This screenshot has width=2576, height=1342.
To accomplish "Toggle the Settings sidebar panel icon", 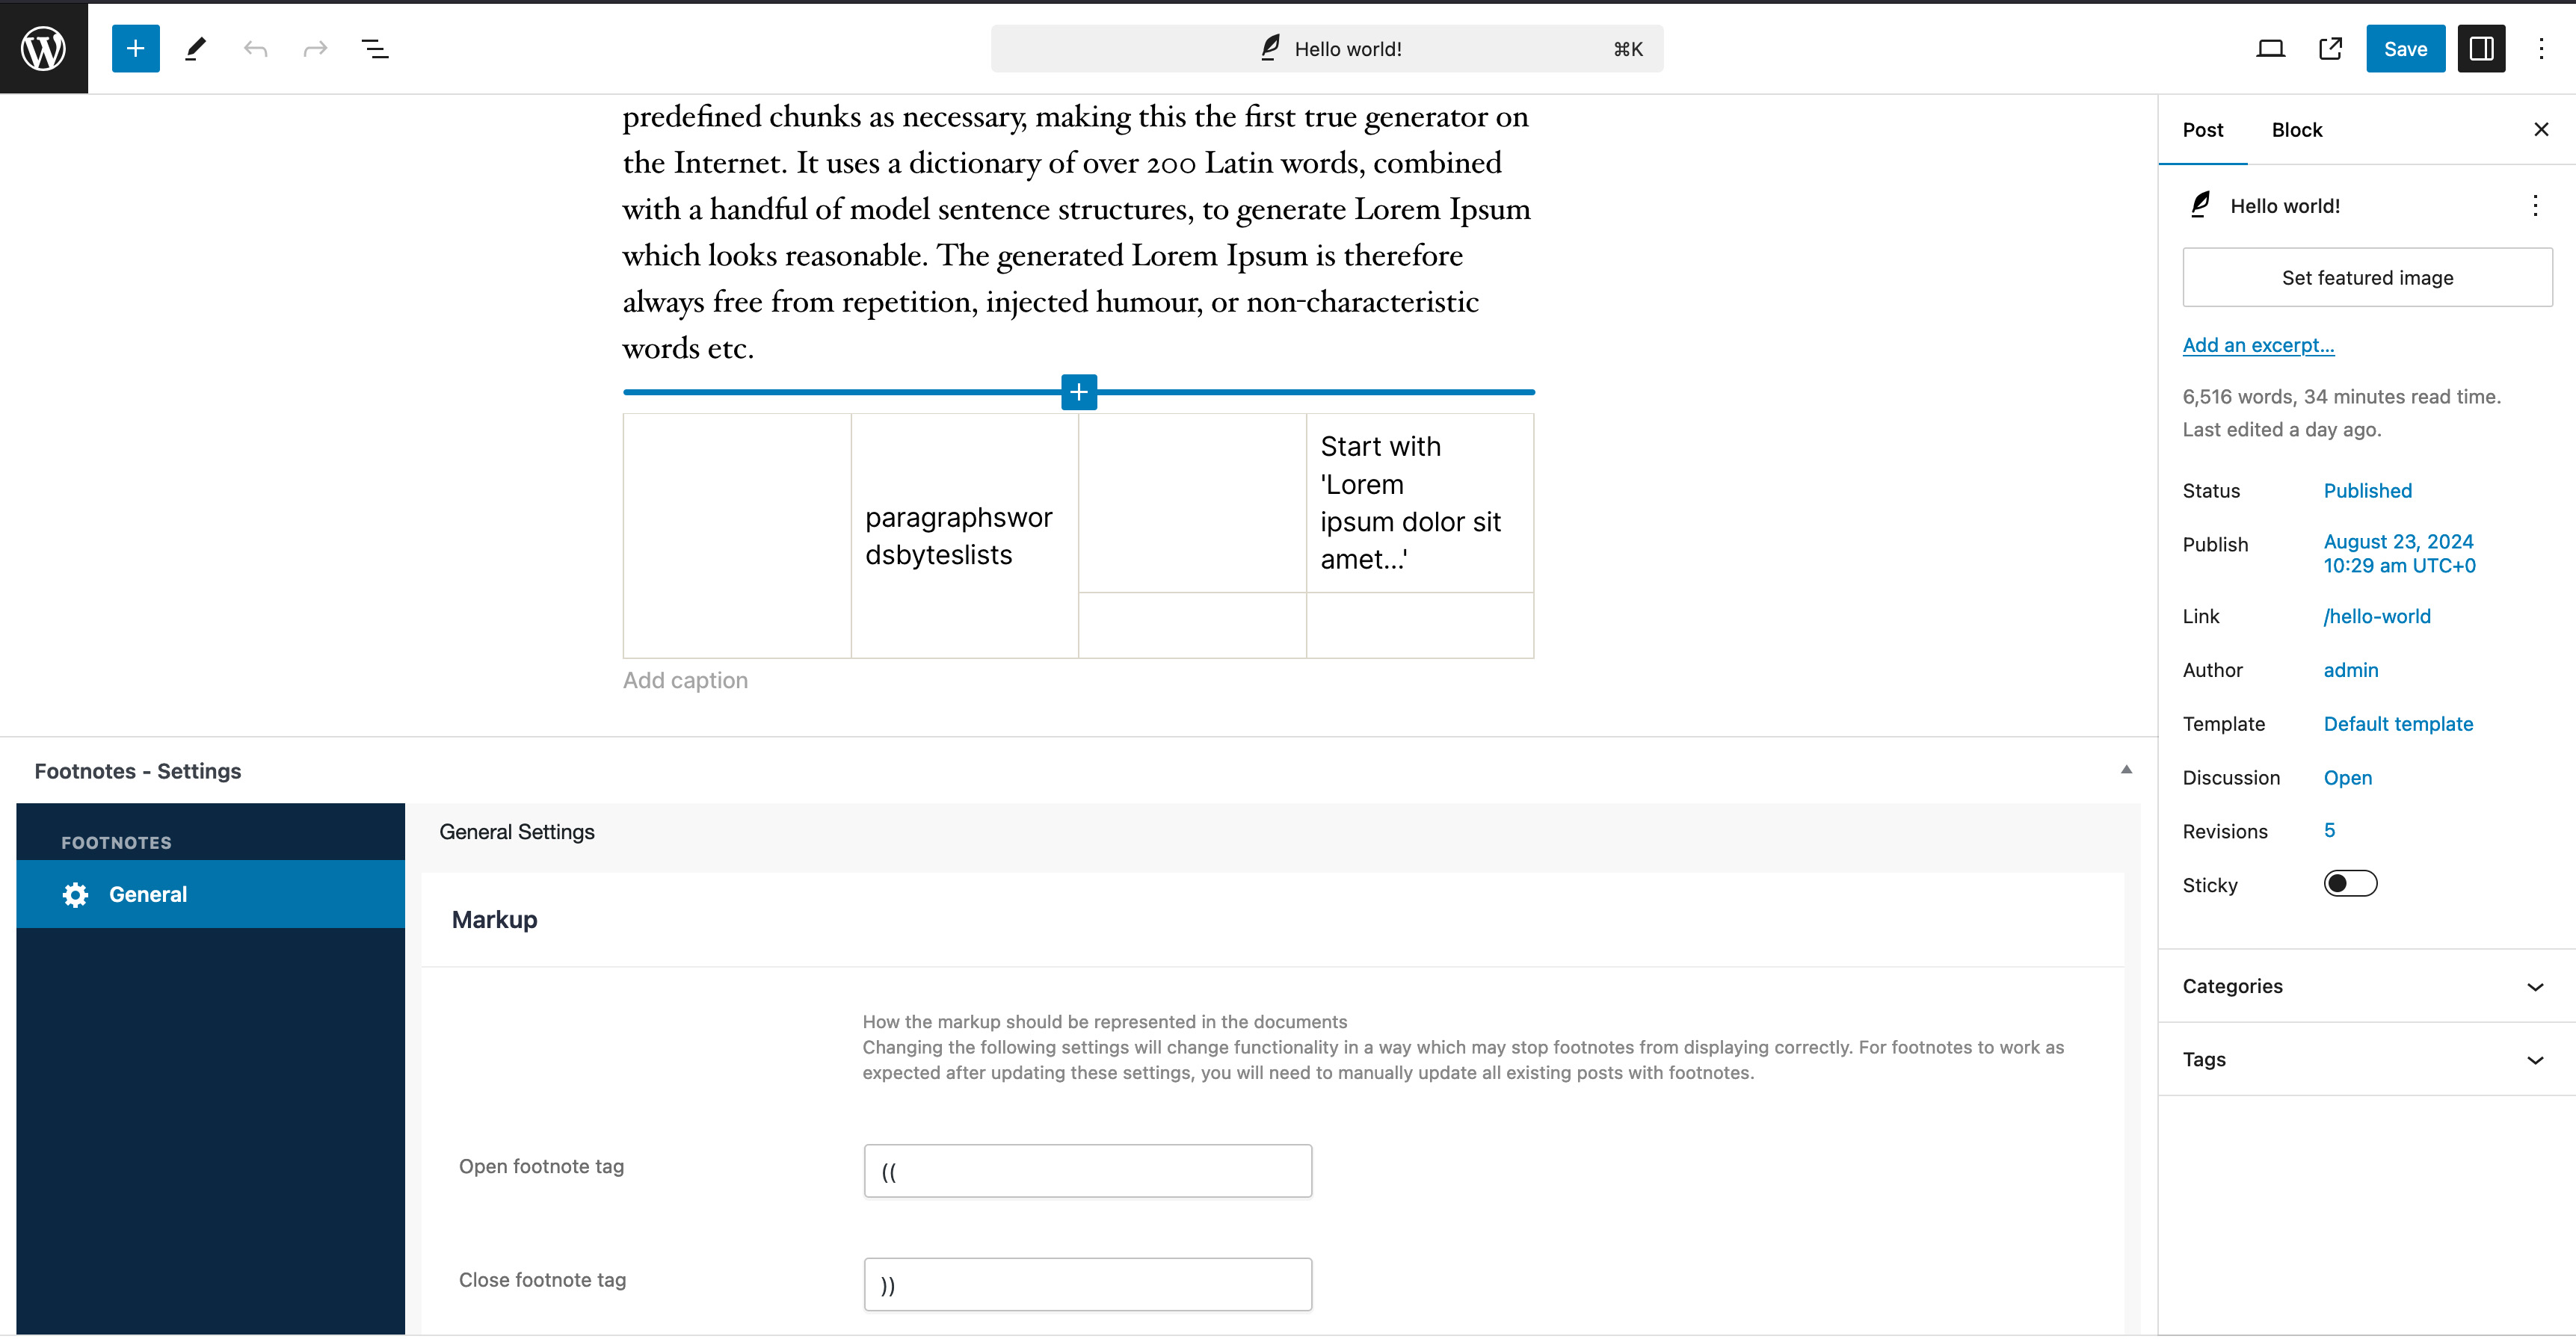I will (2481, 48).
